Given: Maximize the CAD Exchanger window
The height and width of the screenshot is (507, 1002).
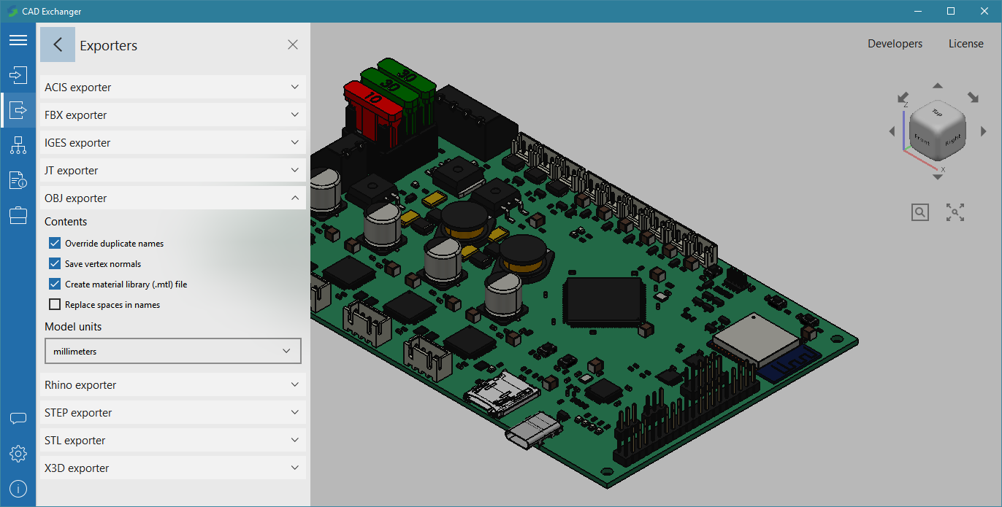Looking at the screenshot, I should coord(951,11).
